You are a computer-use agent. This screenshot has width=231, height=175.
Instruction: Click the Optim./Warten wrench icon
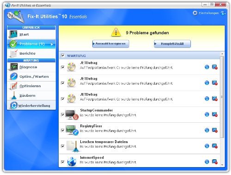click(x=14, y=76)
